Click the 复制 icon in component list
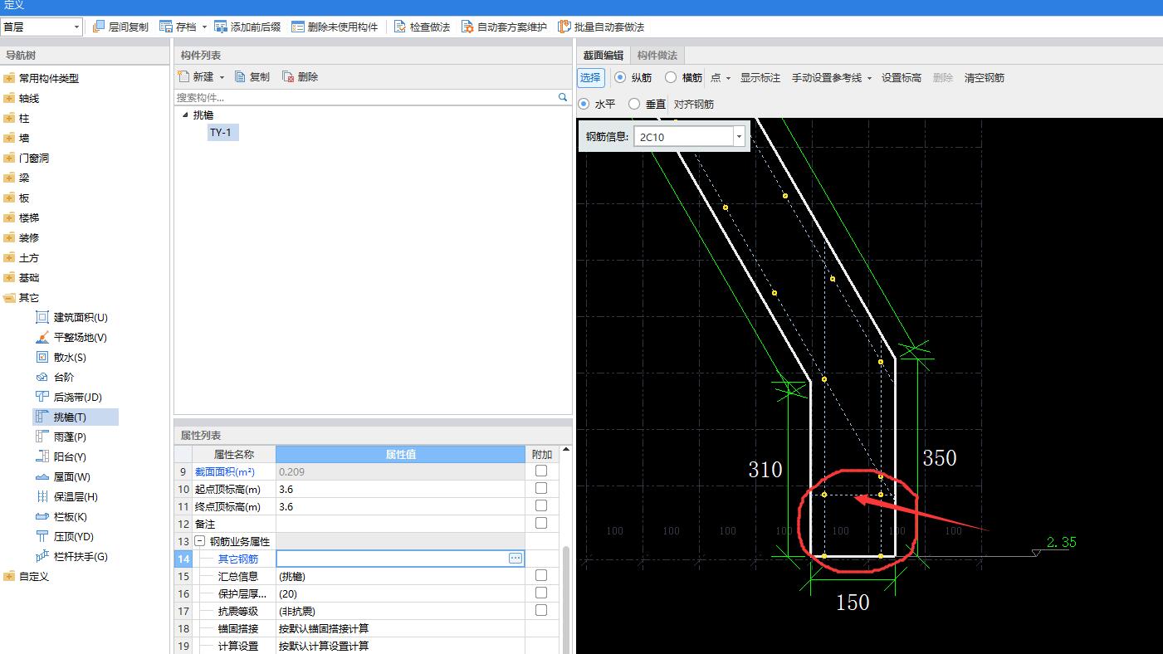This screenshot has height=654, width=1163. tap(241, 76)
